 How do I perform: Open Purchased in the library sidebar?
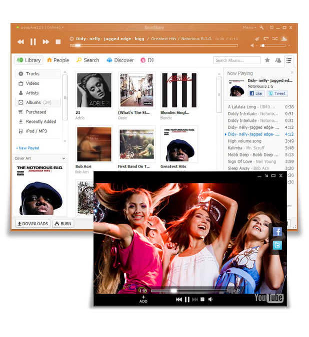pos(37,112)
